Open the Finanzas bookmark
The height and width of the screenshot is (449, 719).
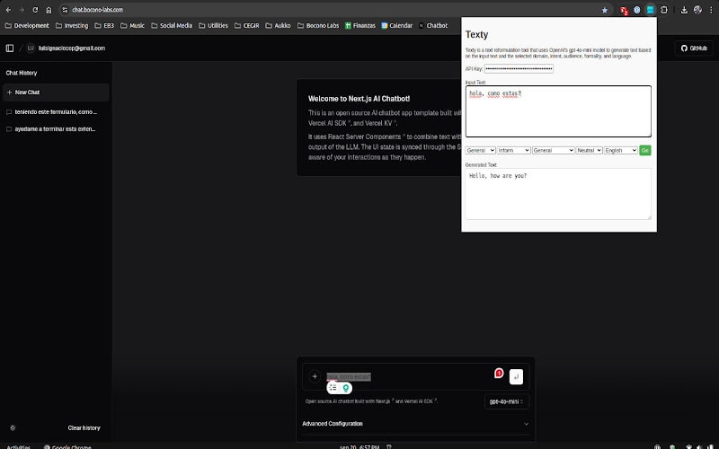pyautogui.click(x=360, y=26)
